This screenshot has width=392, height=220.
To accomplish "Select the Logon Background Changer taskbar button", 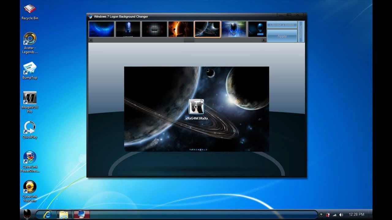I will coord(81,215).
